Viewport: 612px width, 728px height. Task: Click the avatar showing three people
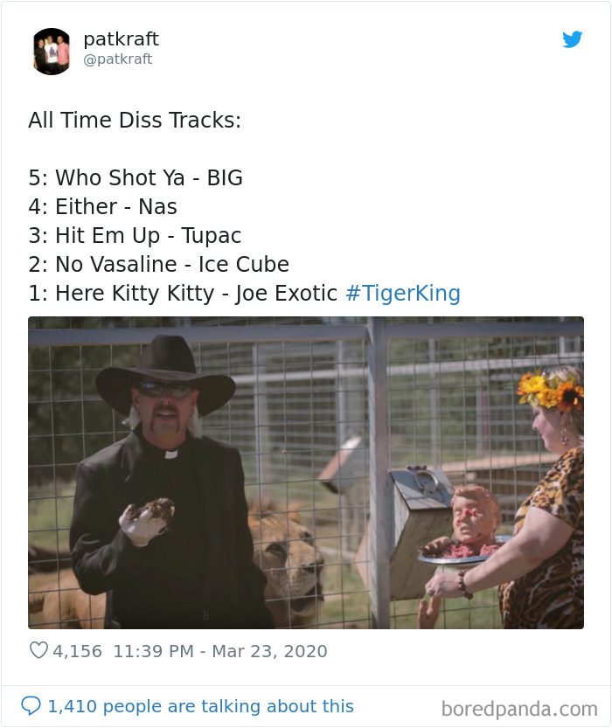[51, 50]
